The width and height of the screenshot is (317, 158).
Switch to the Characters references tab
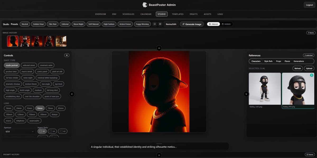tap(256, 61)
